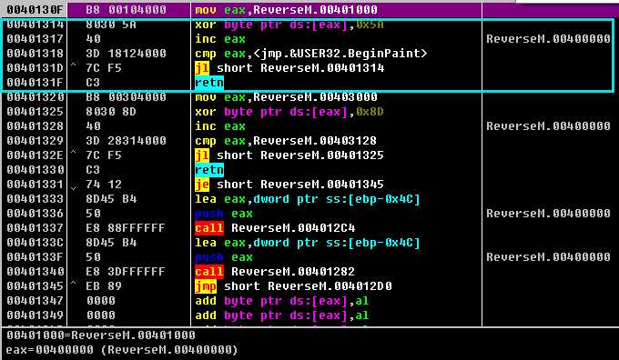Viewport: 619px width, 360px height.
Task: Click info line 'eax=00400000 (ReverseM.00400000)'
Action: pos(122,351)
